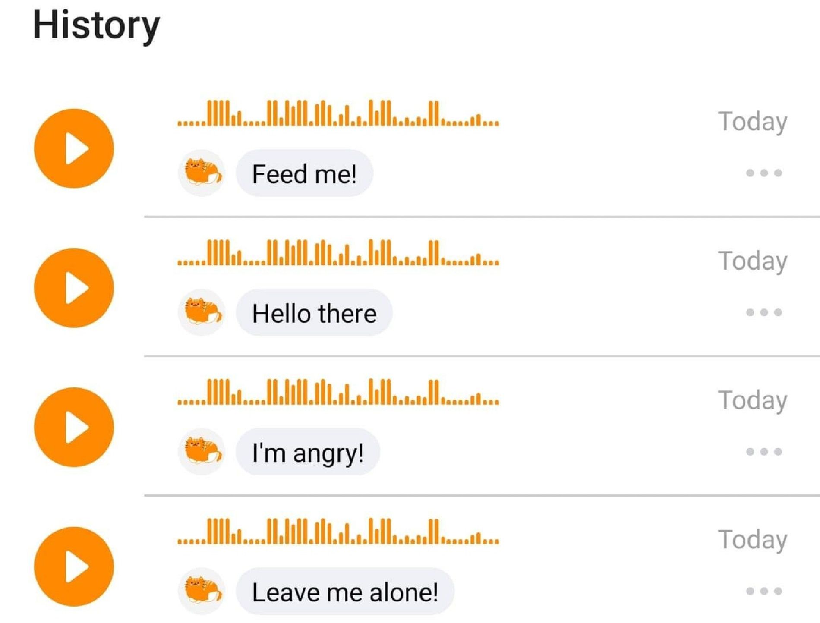Click the cat avatar beside "Hello there"

coord(202,312)
